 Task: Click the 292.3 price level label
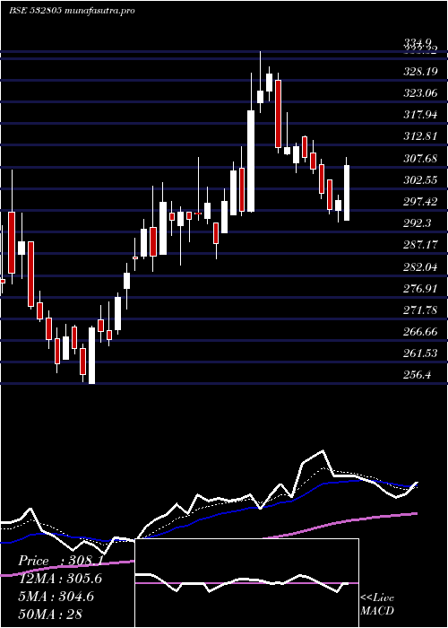418,223
